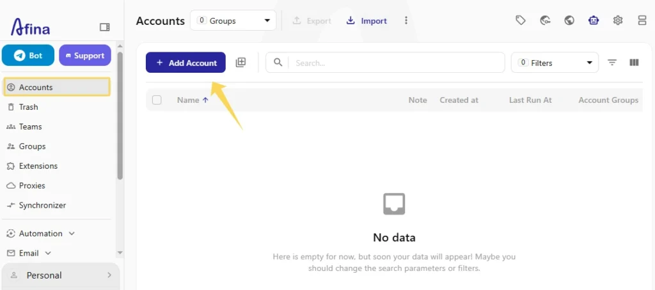
Task: Click the empty inbox No data icon
Action: 394,204
